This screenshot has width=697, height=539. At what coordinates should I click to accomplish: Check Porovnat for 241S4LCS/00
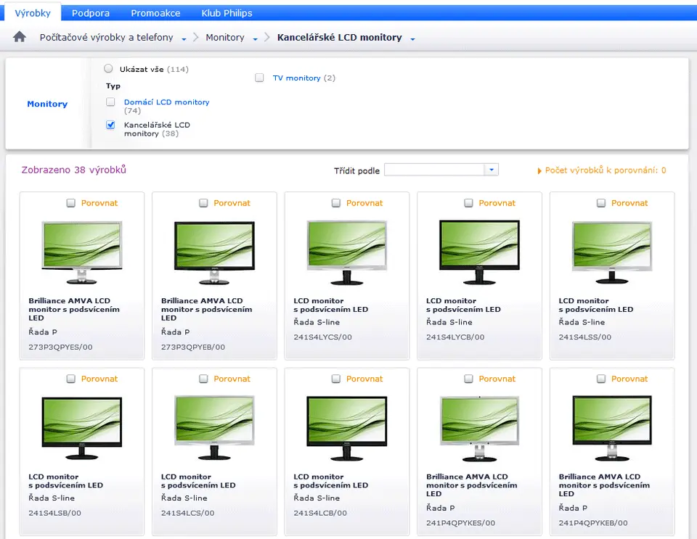pyautogui.click(x=203, y=379)
